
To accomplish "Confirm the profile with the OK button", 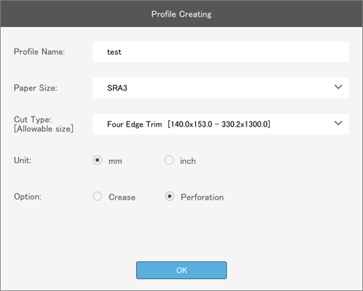I will click(181, 270).
